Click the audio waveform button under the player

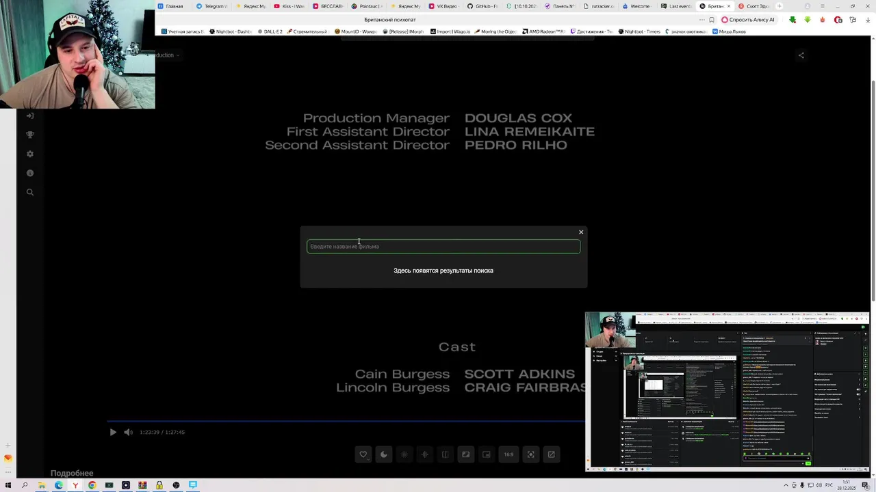coord(425,454)
